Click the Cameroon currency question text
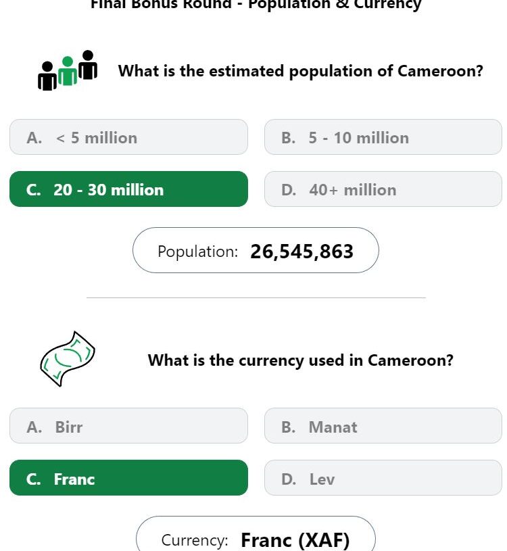The width and height of the screenshot is (507, 551). [x=300, y=360]
